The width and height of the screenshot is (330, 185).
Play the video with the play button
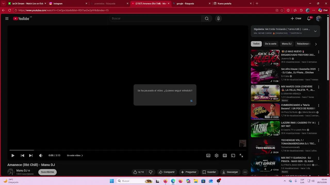click(13, 155)
